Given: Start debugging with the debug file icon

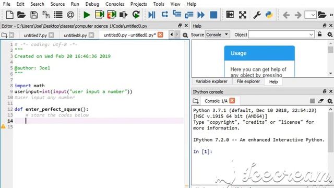Looking at the screenshot, I should 152,15.
